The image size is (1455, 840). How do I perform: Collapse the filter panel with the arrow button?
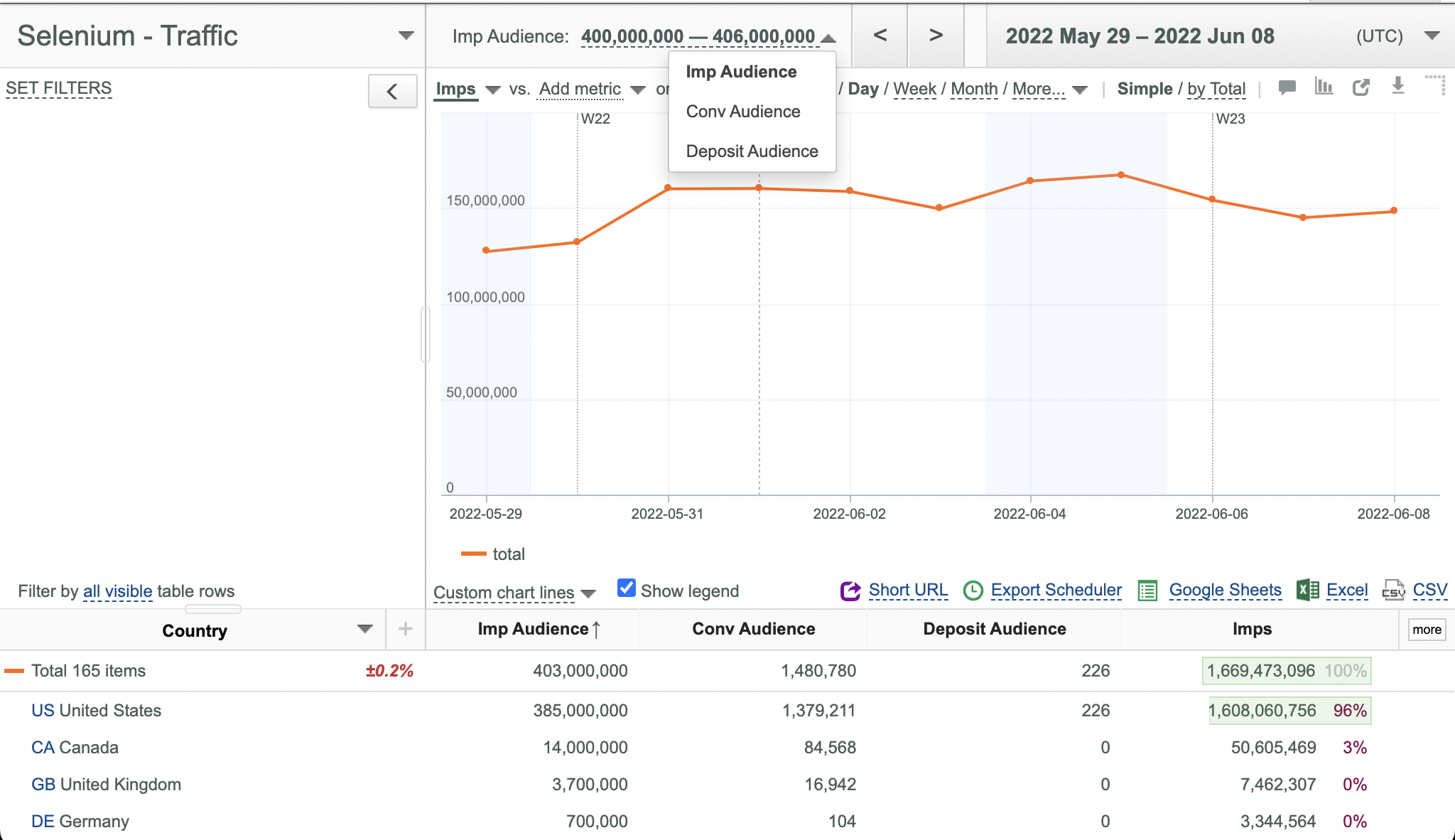pos(392,92)
